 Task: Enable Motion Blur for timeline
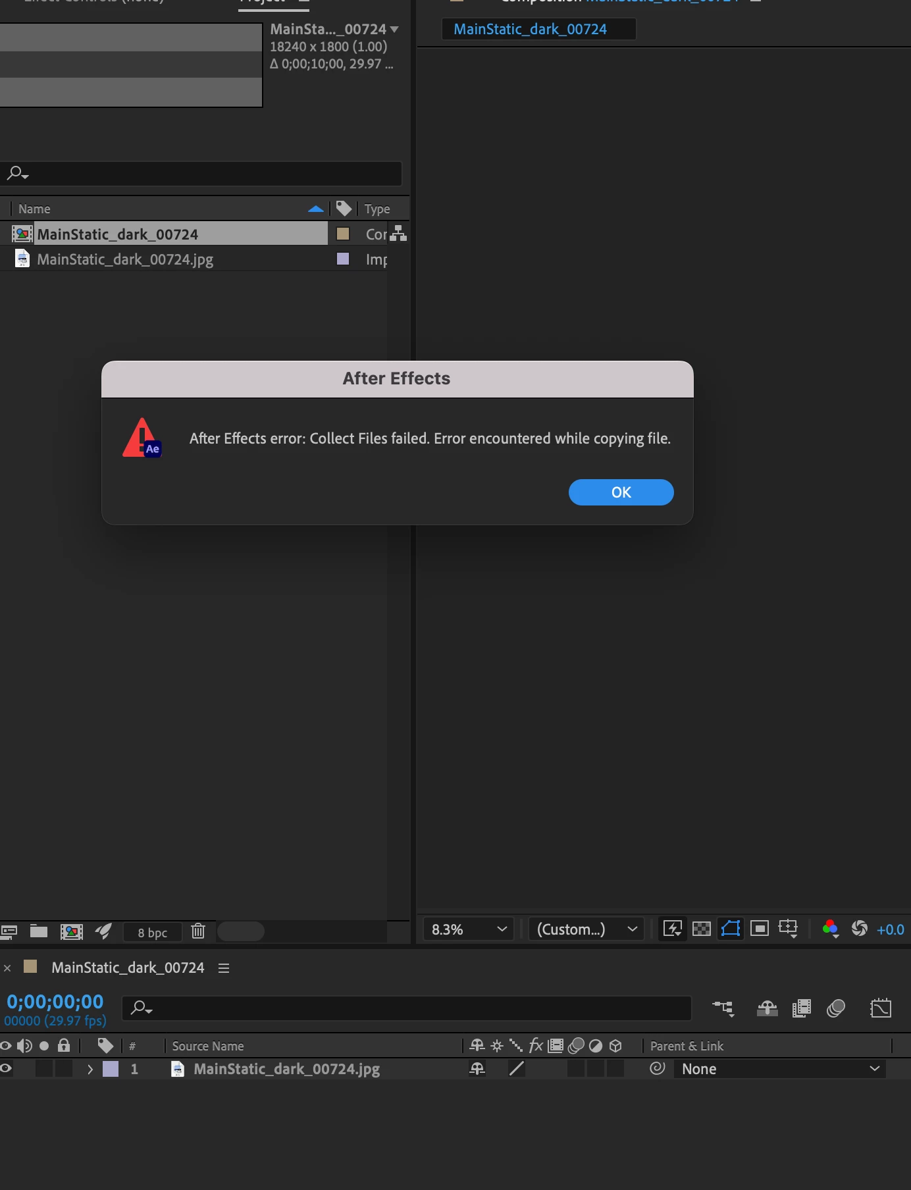[836, 1008]
